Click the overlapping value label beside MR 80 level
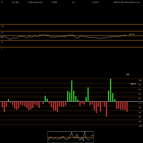 pos(133,84)
